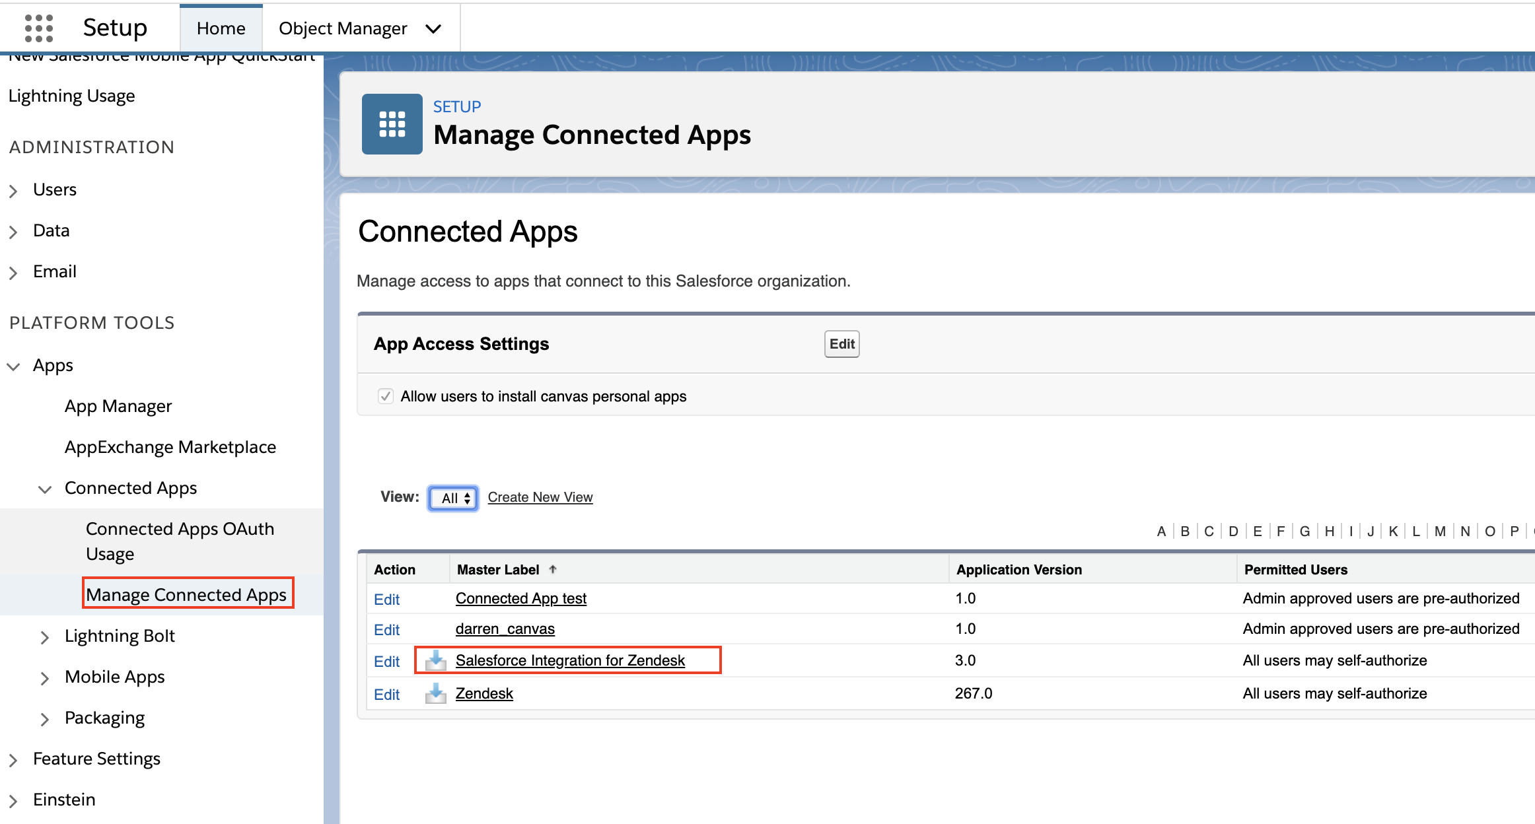Open App Manager in sidebar
This screenshot has height=824, width=1535.
[x=118, y=406]
